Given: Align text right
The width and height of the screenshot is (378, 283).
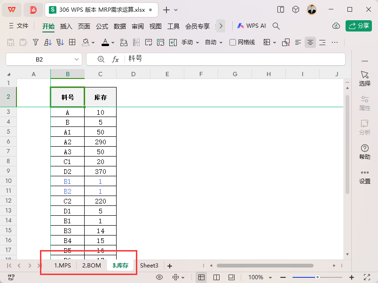Looking at the screenshot, I should click(x=323, y=42).
